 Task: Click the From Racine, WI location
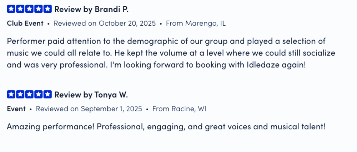tap(179, 109)
